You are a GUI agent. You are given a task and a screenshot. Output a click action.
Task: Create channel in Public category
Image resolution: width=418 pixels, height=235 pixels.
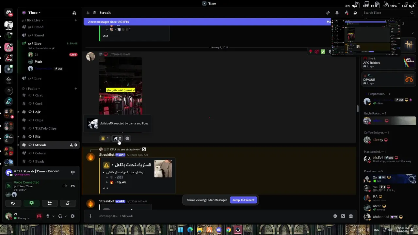tap(75, 88)
